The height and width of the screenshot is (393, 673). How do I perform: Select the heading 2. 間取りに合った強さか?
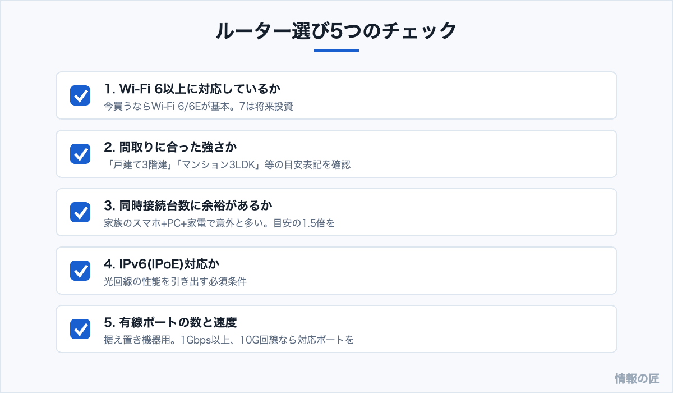point(170,147)
